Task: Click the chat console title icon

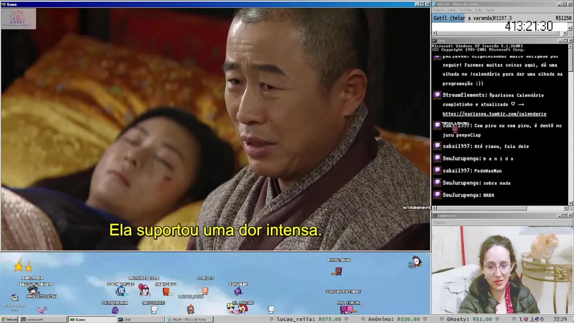Action: click(435, 40)
